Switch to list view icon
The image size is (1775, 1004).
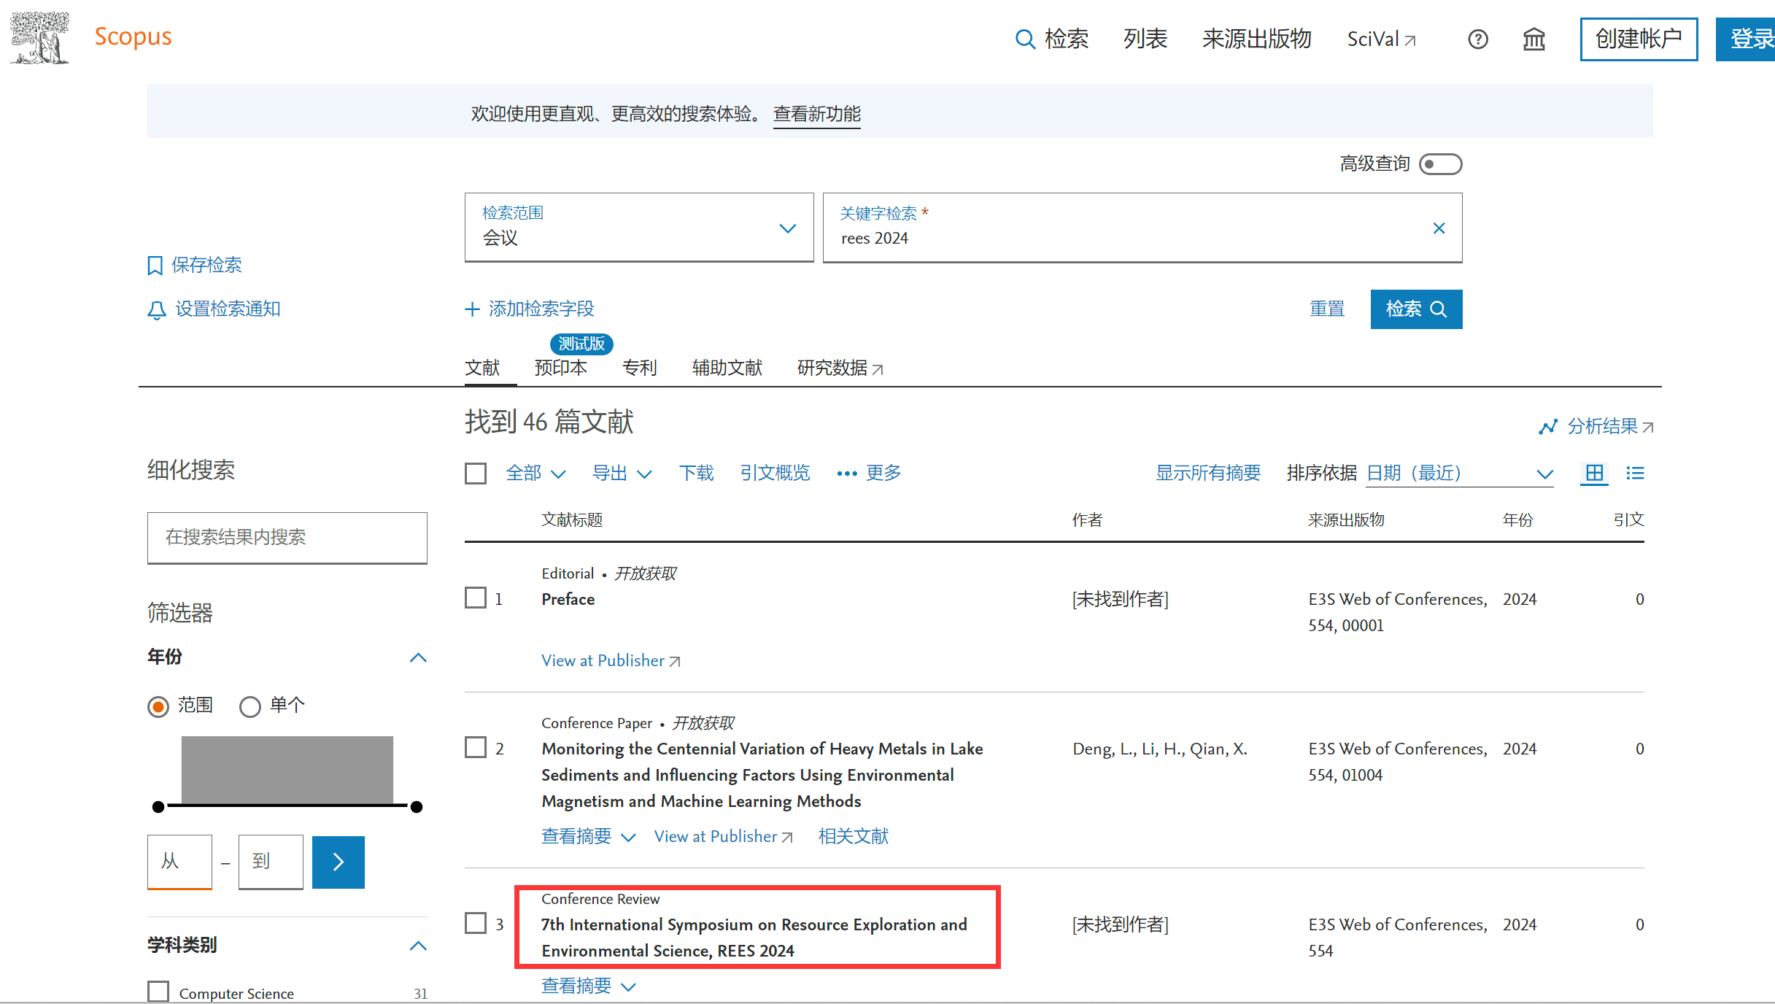1635,474
